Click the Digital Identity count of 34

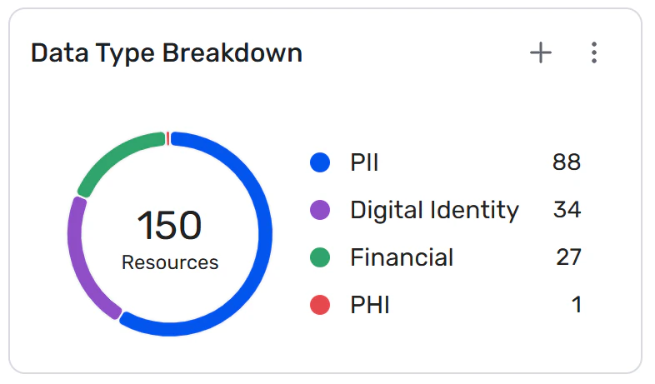click(x=567, y=210)
